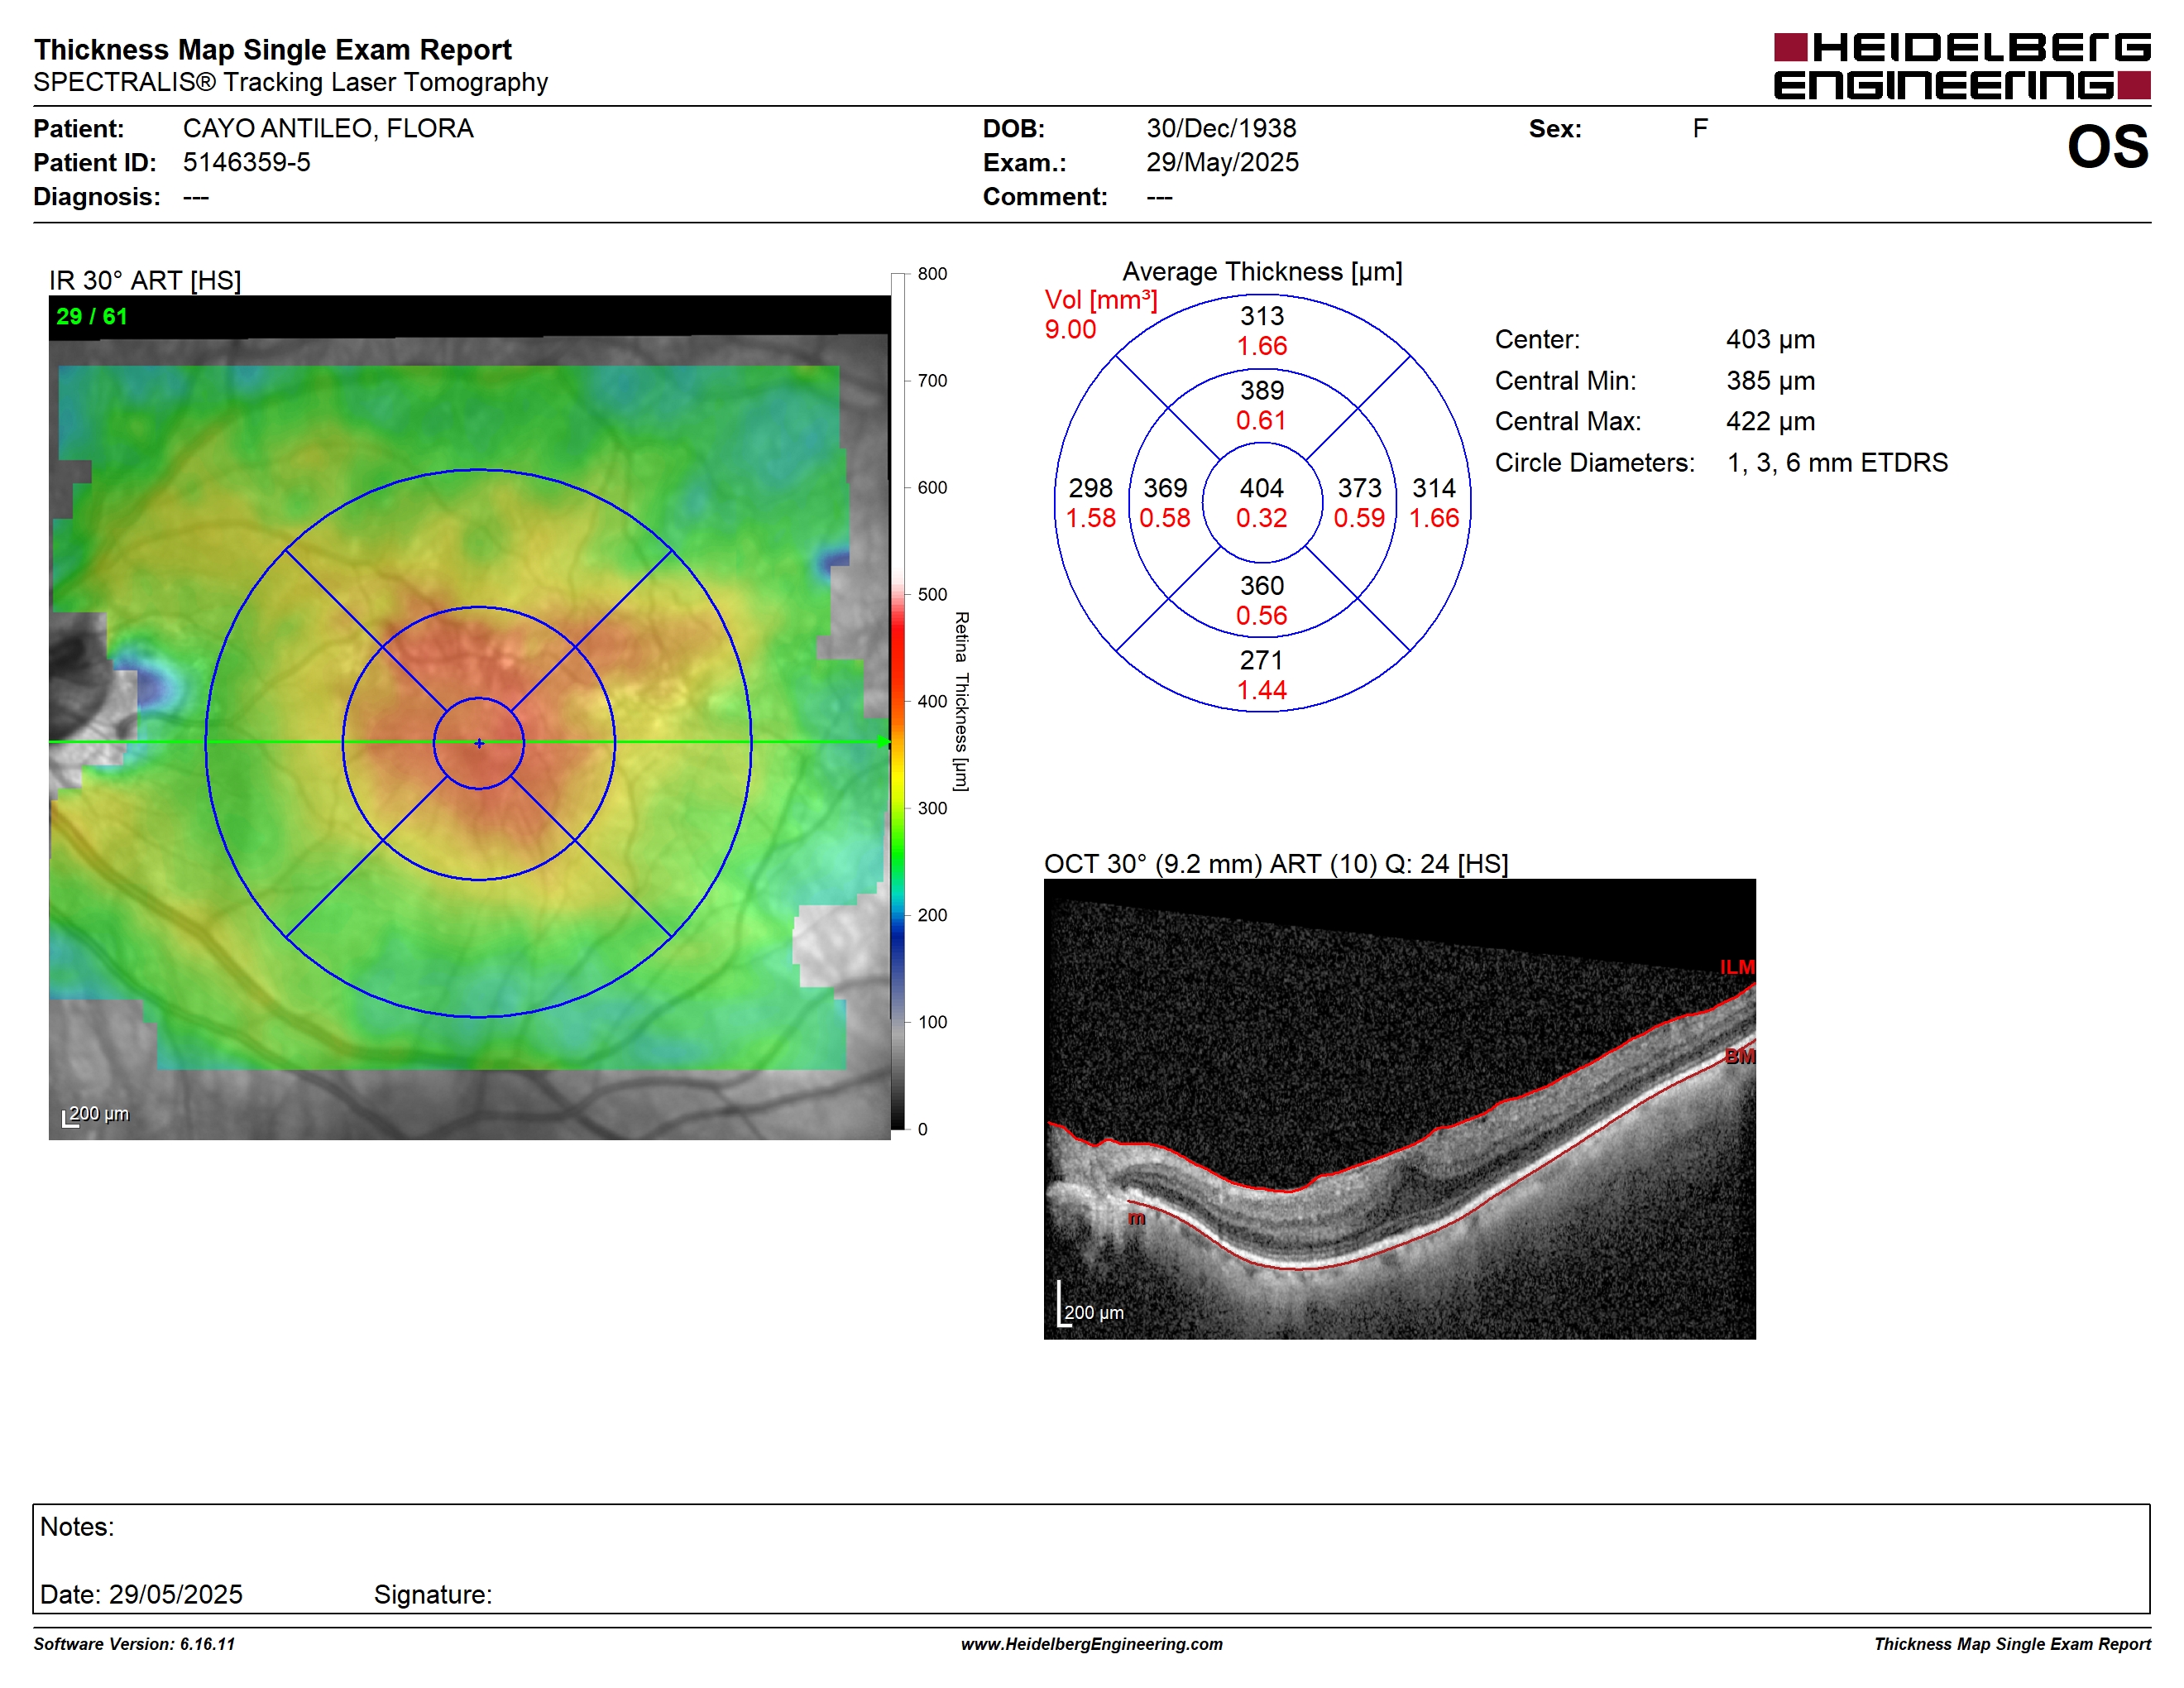Image resolution: width=2184 pixels, height=1688 pixels.
Task: Click the Date: 29/05/2025 entry
Action: tap(141, 1594)
